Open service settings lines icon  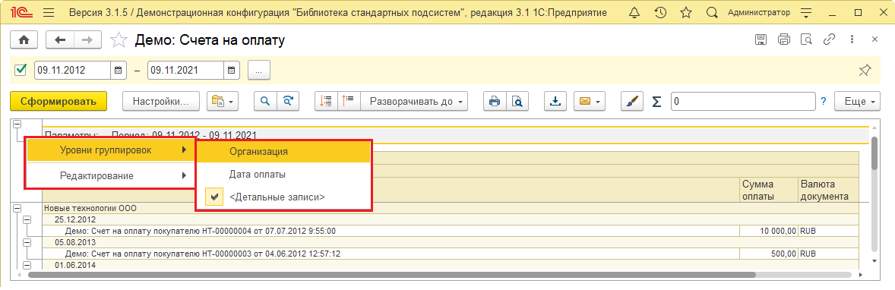806,12
